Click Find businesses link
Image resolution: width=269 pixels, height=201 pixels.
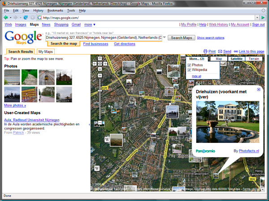coord(95,44)
